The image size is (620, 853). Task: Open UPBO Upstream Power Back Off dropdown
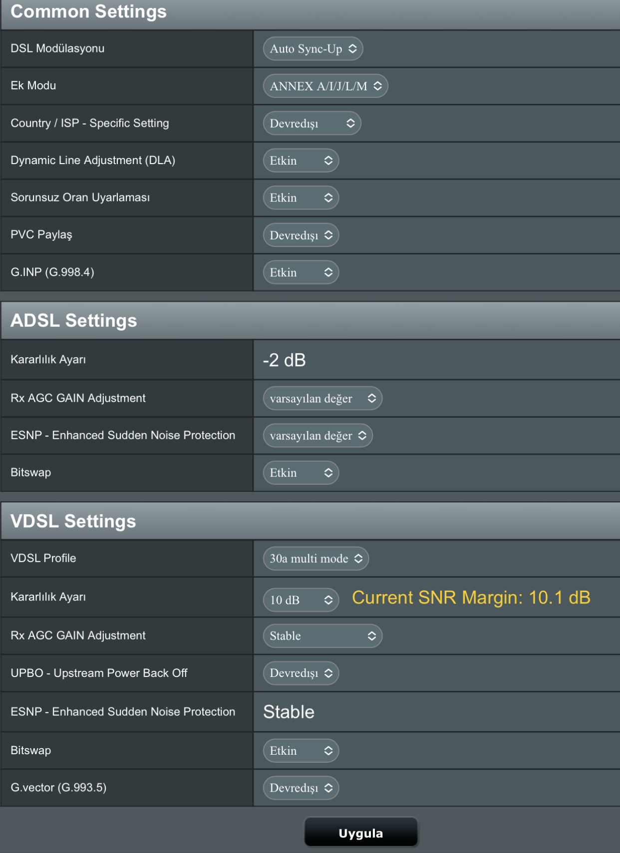(301, 673)
